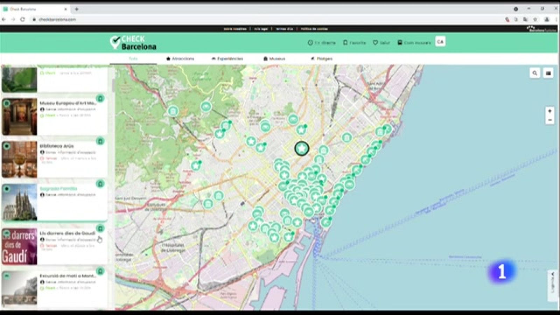Click the Check Barcelona logo
The width and height of the screenshot is (560, 315).
pos(134,42)
